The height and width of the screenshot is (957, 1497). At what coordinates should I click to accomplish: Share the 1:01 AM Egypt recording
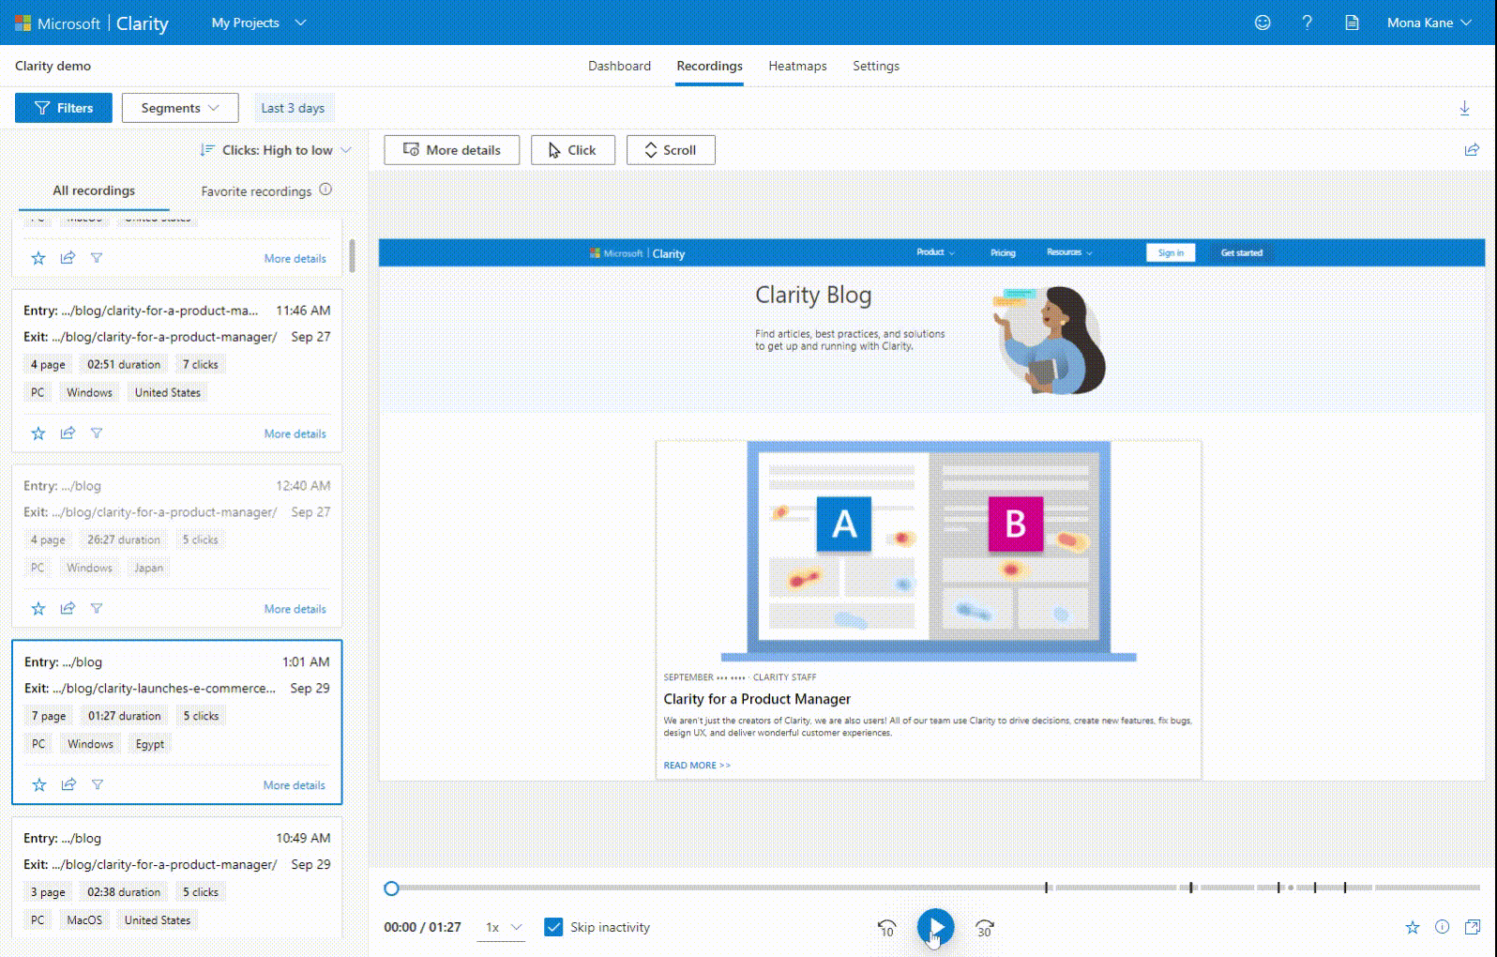[x=68, y=785]
